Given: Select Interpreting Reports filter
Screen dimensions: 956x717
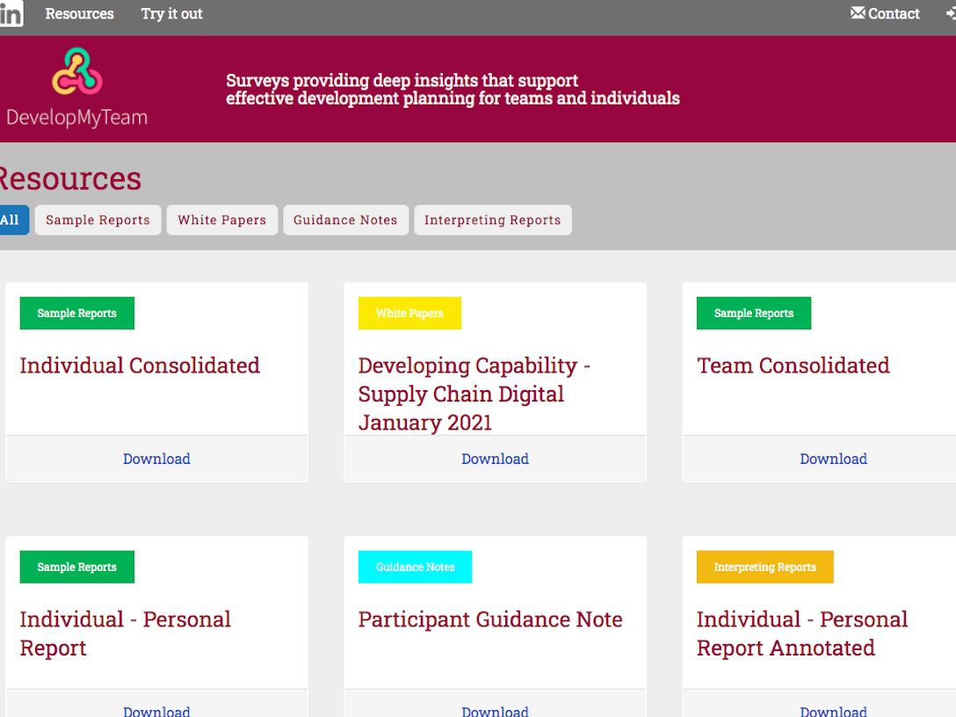Looking at the screenshot, I should (492, 220).
